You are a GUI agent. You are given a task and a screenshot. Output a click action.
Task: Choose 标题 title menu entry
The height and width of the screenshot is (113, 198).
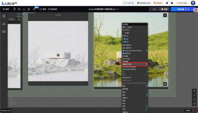click(x=135, y=92)
